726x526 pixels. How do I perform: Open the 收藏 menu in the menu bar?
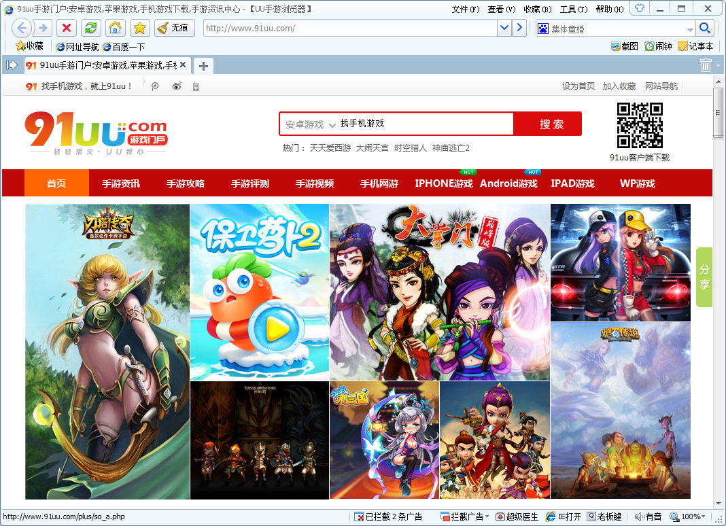(x=538, y=10)
